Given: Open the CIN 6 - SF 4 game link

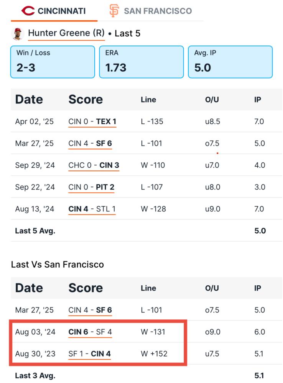Looking at the screenshot, I should point(90,332).
